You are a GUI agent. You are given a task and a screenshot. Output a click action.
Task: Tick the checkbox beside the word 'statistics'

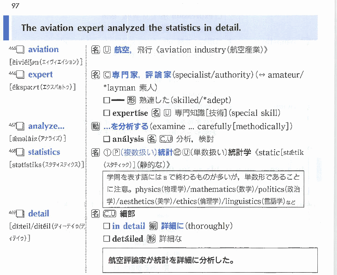click(x=20, y=152)
